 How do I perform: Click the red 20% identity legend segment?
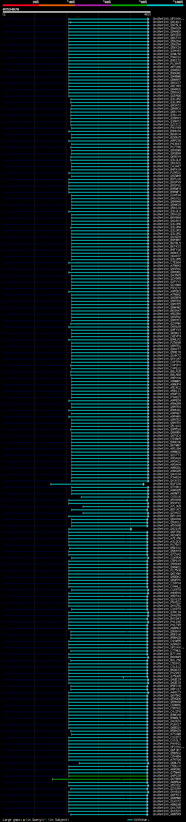pos(21,5)
